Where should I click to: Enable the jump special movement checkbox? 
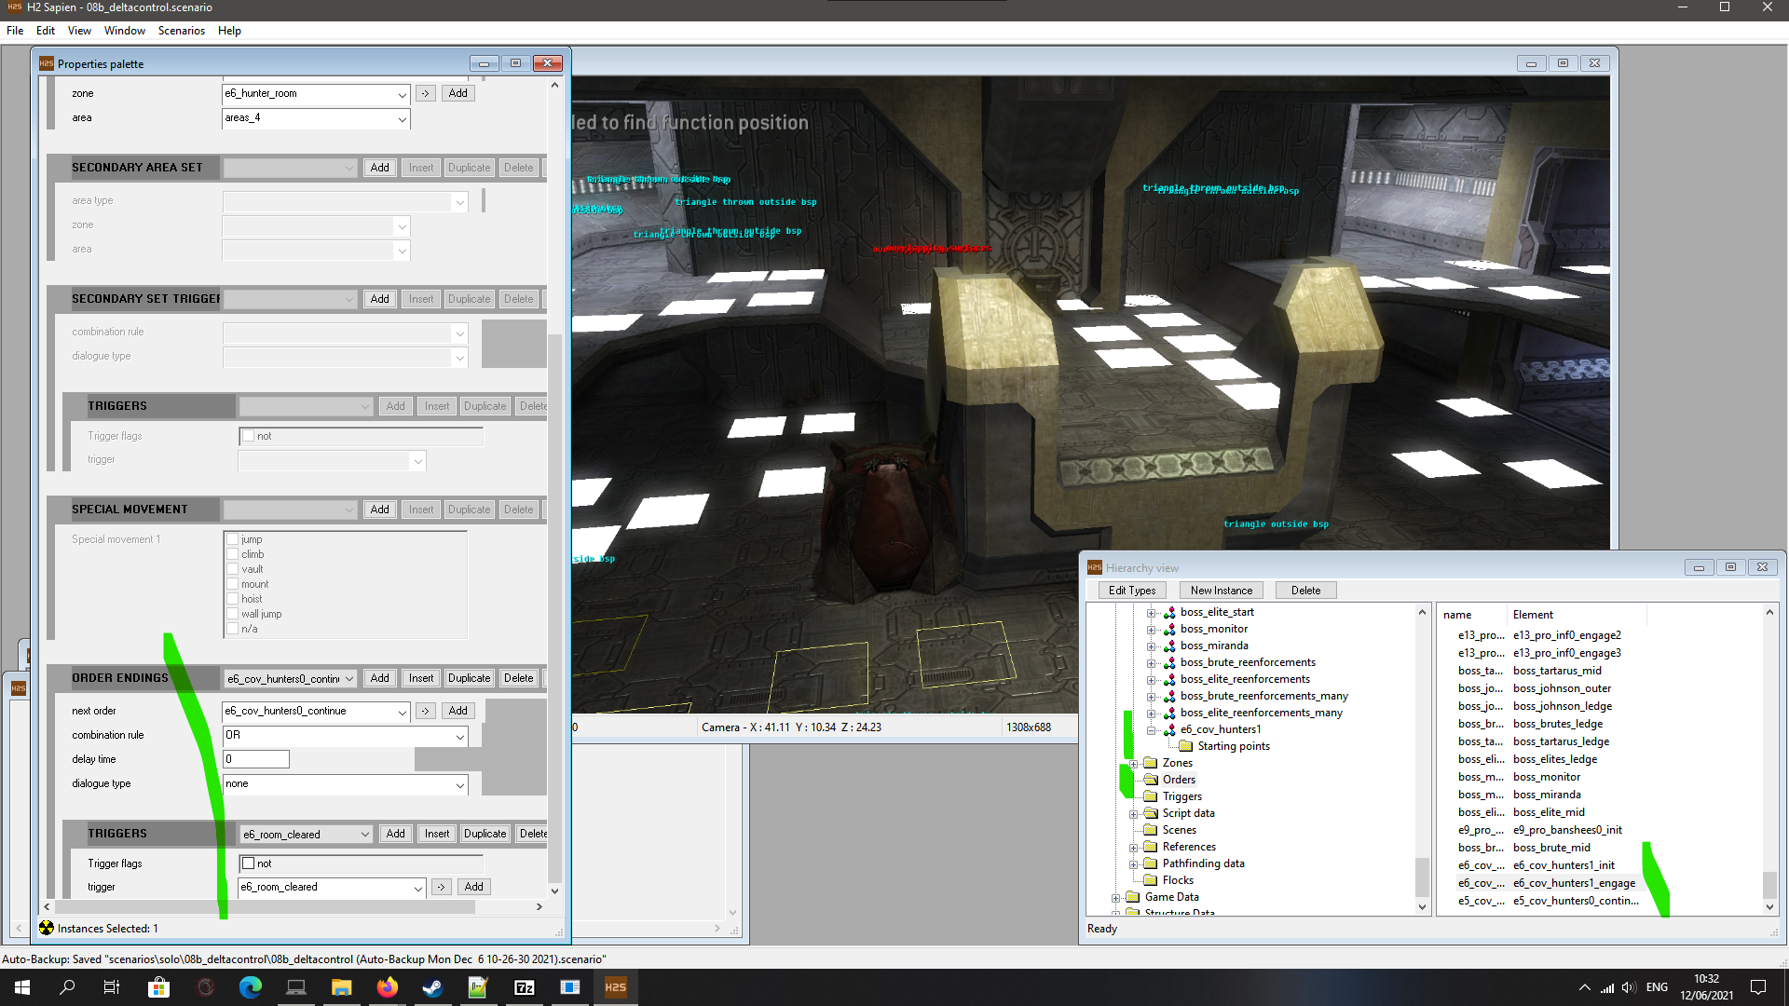233,539
